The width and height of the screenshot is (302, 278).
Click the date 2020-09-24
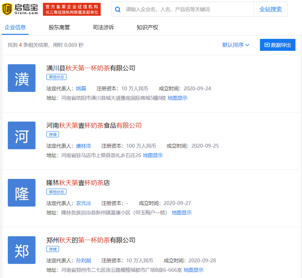coord(197,88)
